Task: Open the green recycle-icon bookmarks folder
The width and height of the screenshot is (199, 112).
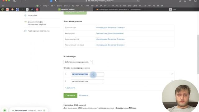Action: pyautogui.click(x=39, y=6)
